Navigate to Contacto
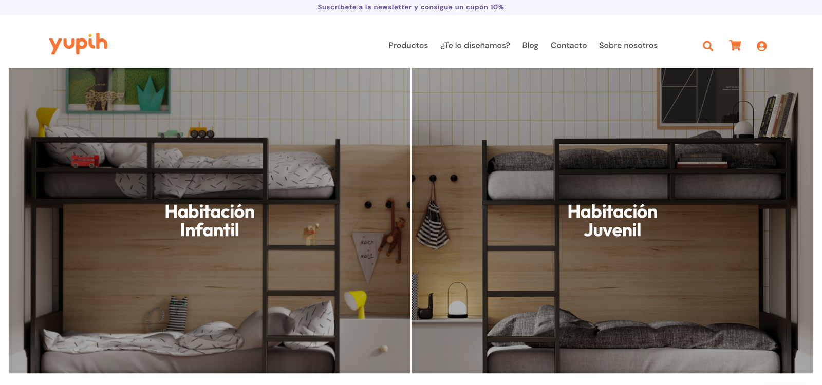The image size is (822, 385). (569, 45)
